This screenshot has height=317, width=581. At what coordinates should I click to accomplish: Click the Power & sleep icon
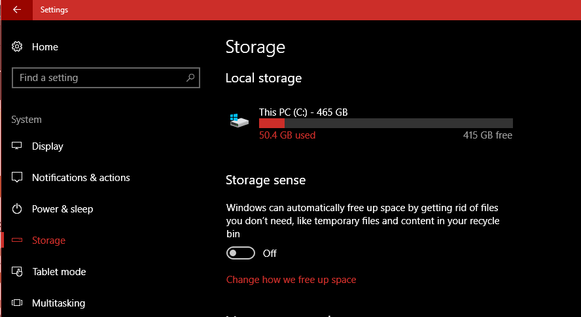click(x=18, y=209)
